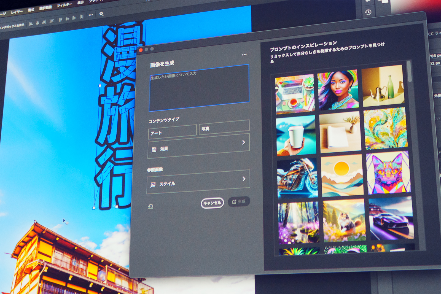
Task: Select the cat in flowers thumbnail
Action: 345,220
